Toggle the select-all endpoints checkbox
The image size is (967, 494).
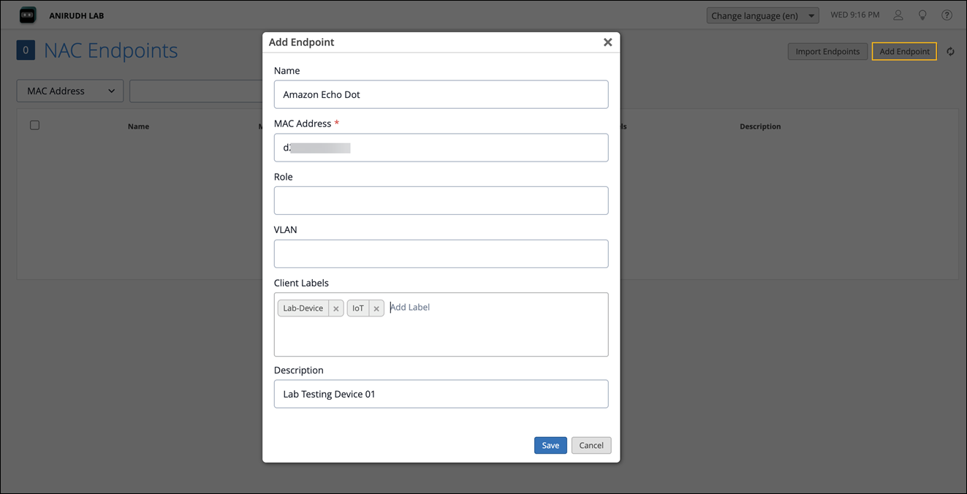[34, 125]
